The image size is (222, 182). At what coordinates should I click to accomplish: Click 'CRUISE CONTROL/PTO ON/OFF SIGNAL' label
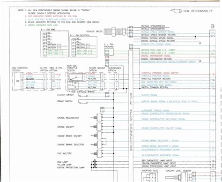pos(162,128)
